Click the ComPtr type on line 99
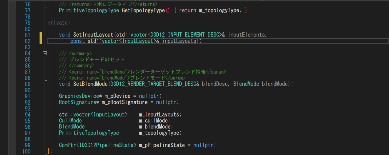The image size is (389, 155). coord(67,145)
